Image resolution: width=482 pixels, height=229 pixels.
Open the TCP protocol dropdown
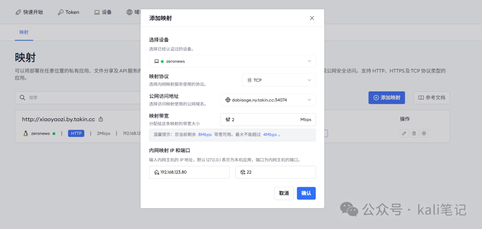[278, 80]
